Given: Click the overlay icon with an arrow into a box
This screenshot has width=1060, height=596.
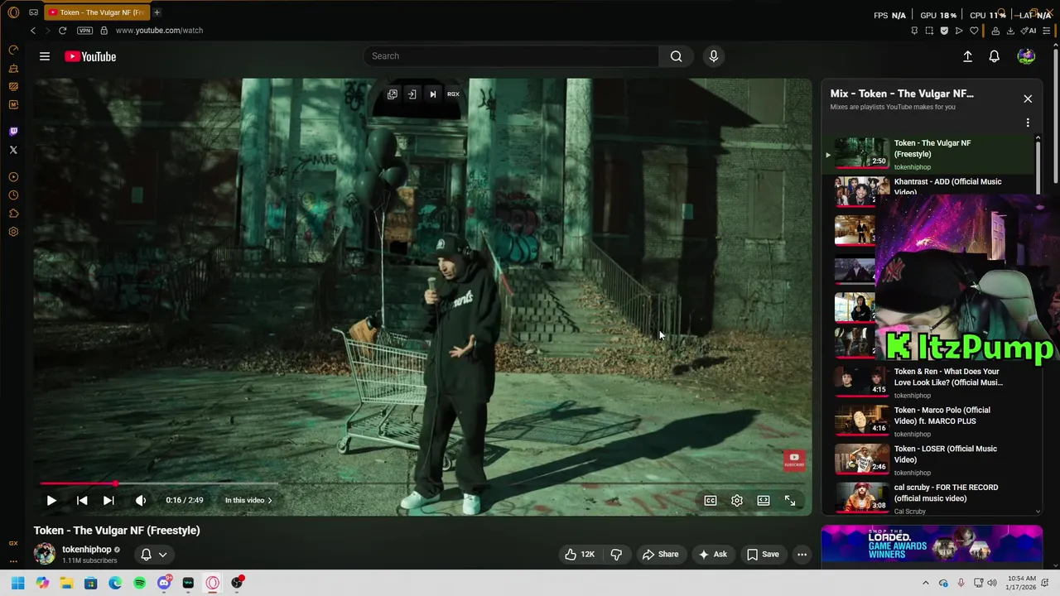Looking at the screenshot, I should point(412,94).
